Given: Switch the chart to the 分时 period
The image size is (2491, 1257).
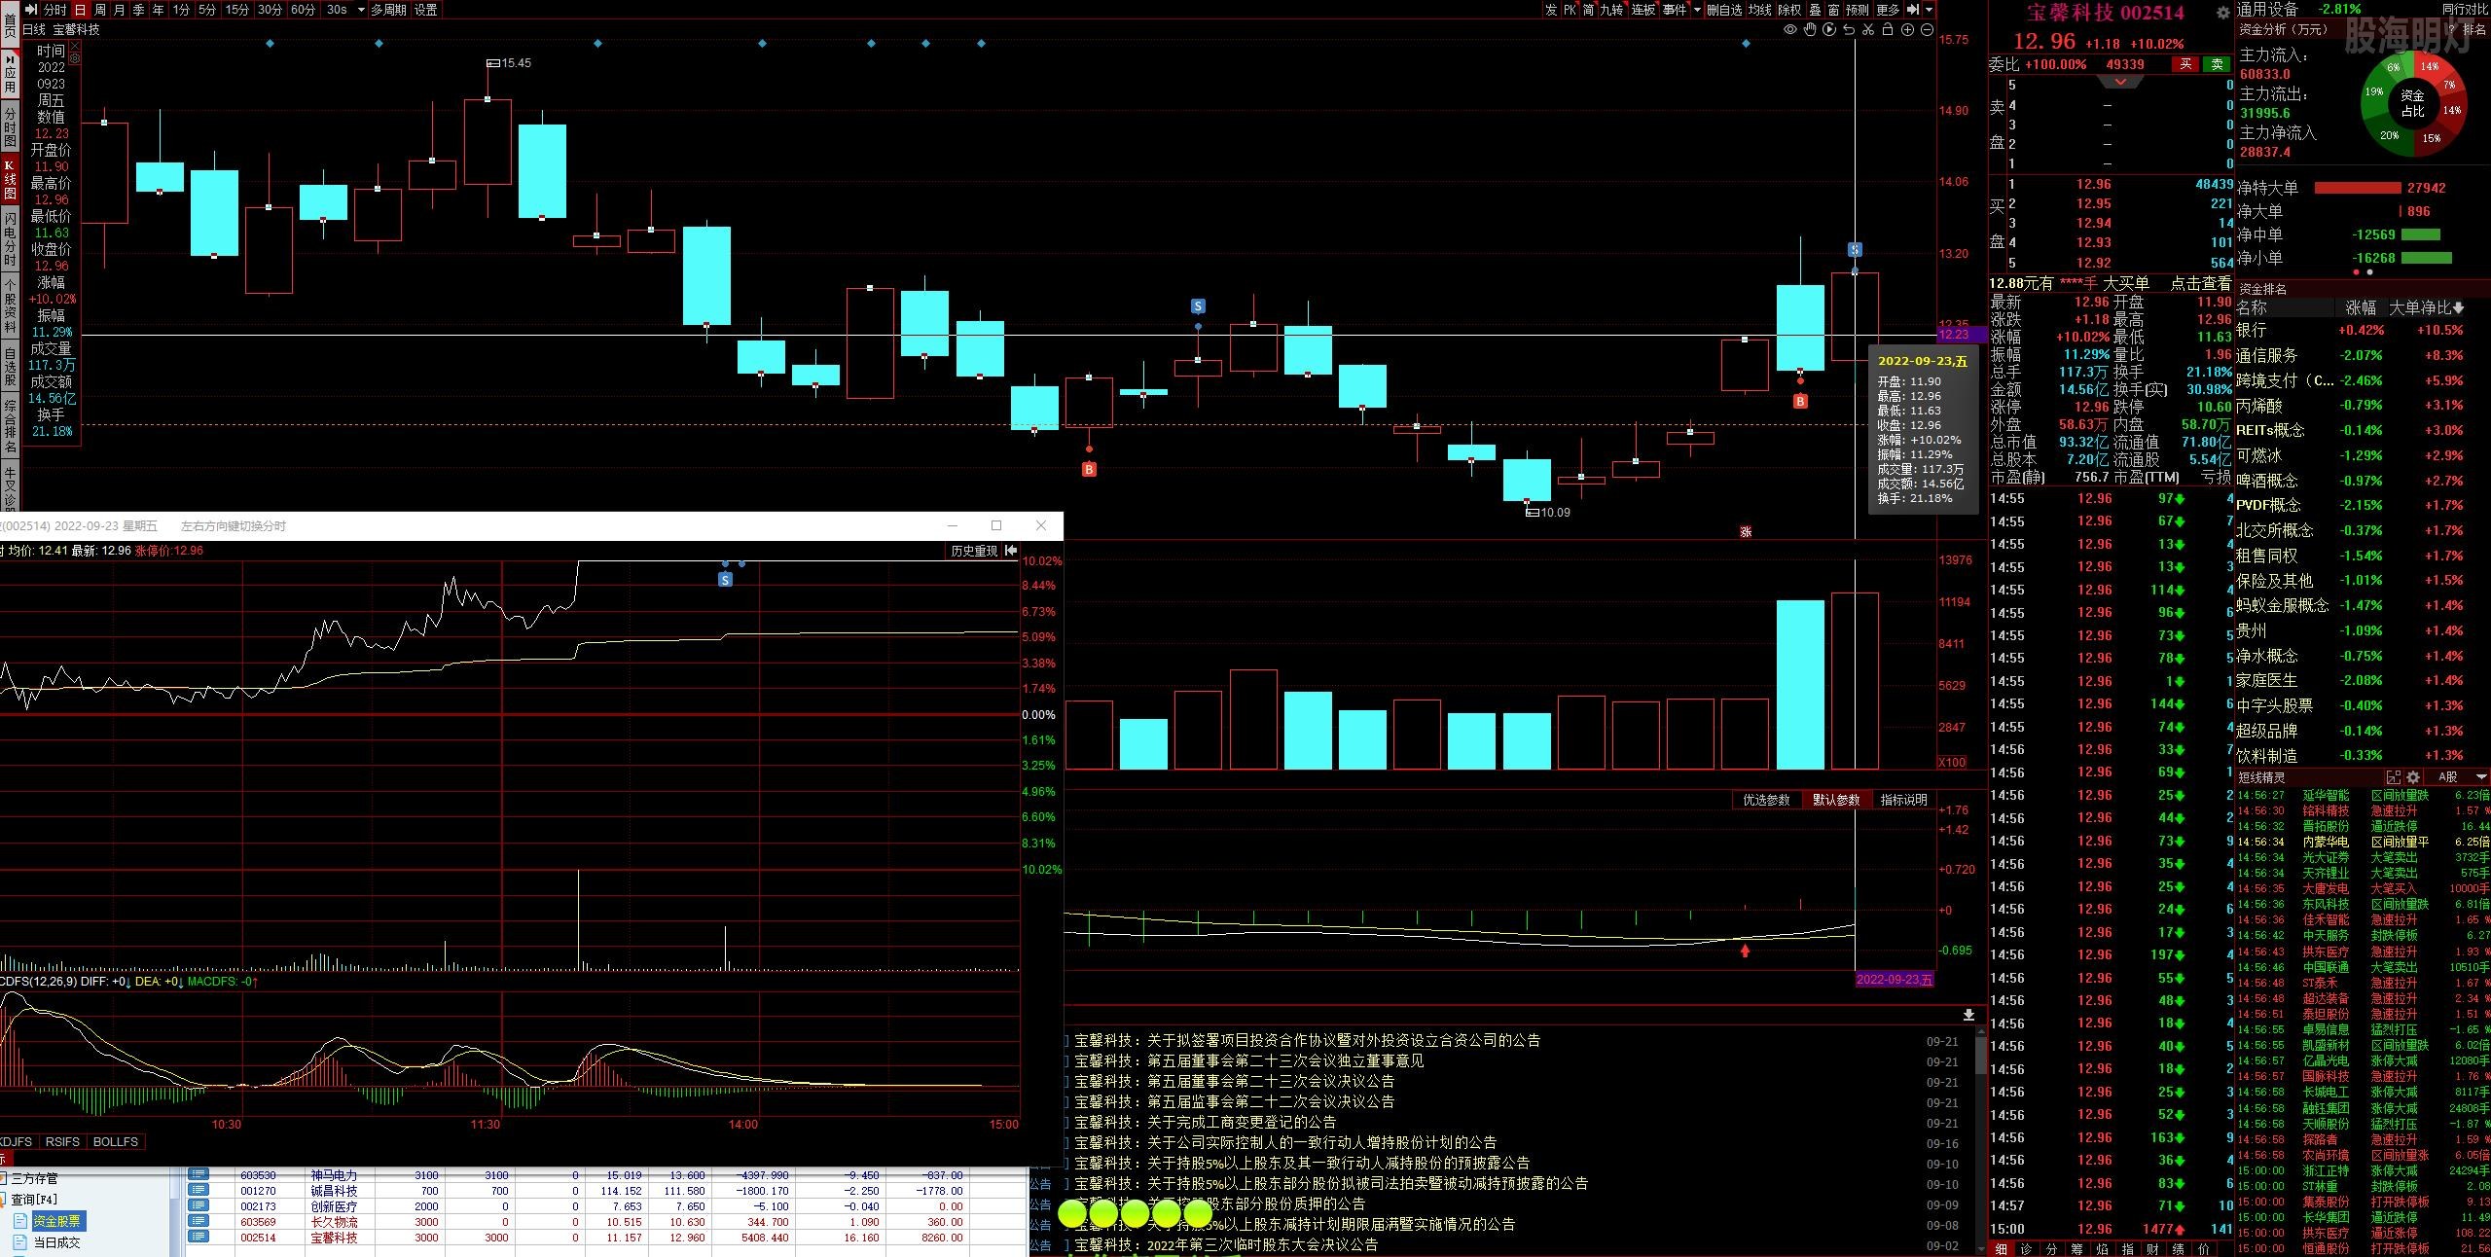Looking at the screenshot, I should pyautogui.click(x=55, y=10).
